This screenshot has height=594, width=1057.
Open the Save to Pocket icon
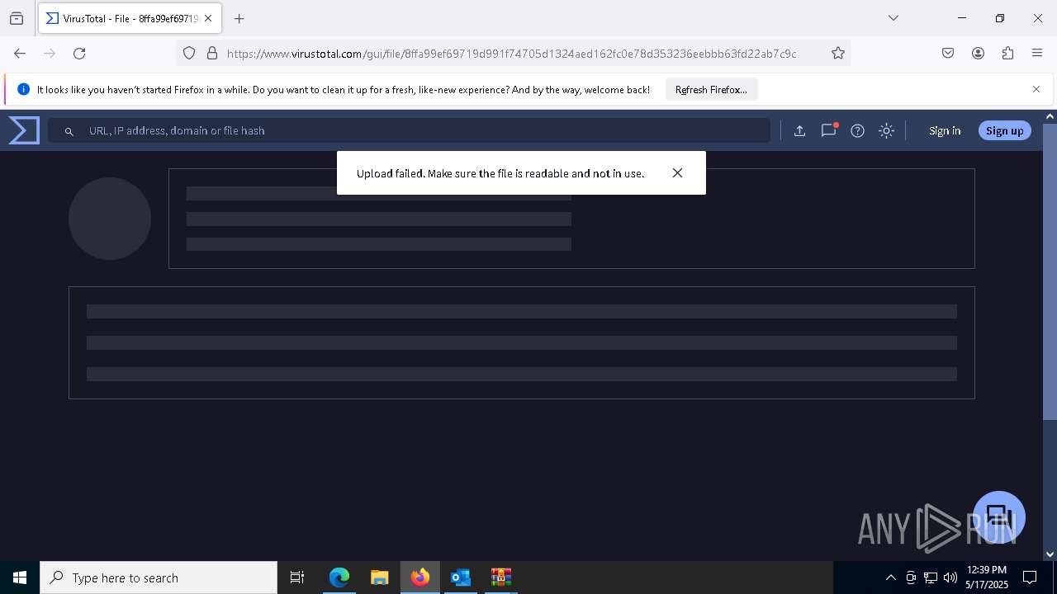click(948, 53)
